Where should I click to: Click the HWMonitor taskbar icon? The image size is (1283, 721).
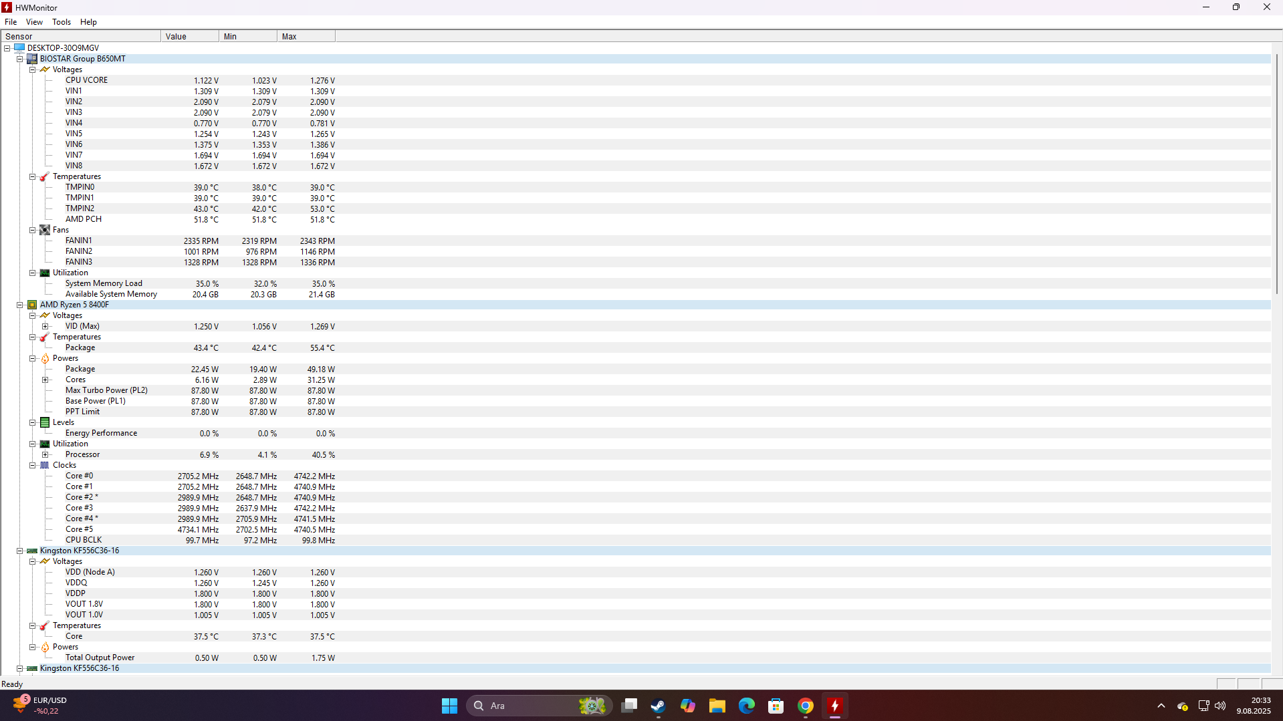834,706
